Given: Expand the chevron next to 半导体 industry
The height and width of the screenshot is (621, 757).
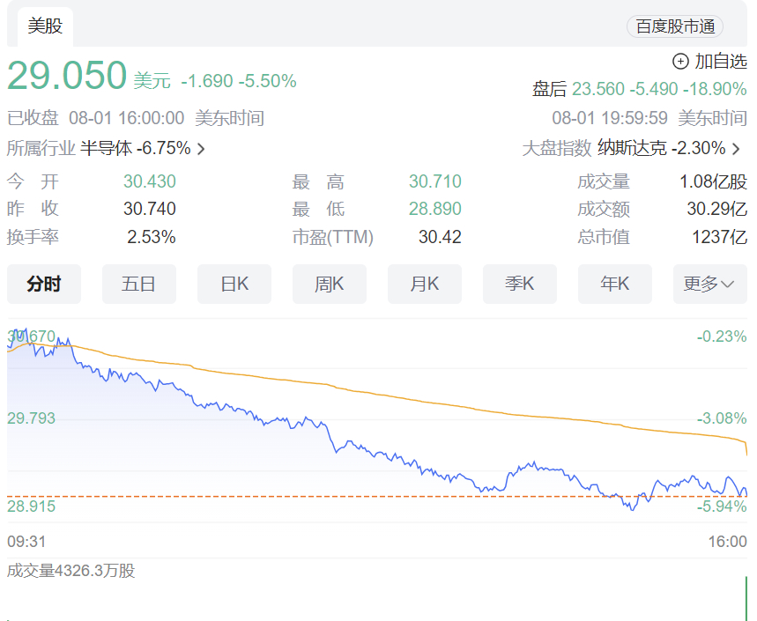Looking at the screenshot, I should pos(201,149).
